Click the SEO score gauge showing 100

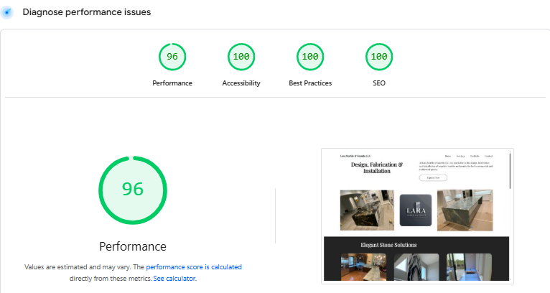379,57
